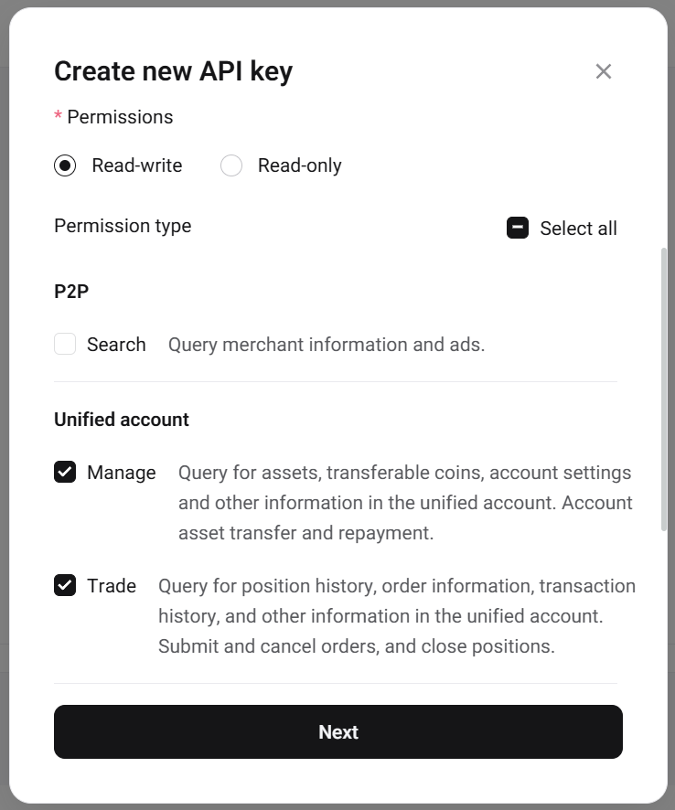Click the Read-write label text
This screenshot has height=810, width=675.
click(137, 165)
